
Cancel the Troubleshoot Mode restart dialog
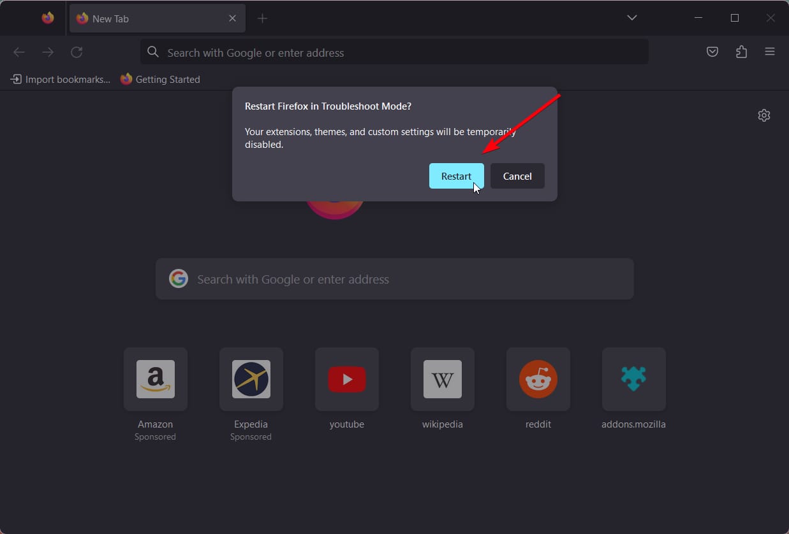coord(517,176)
